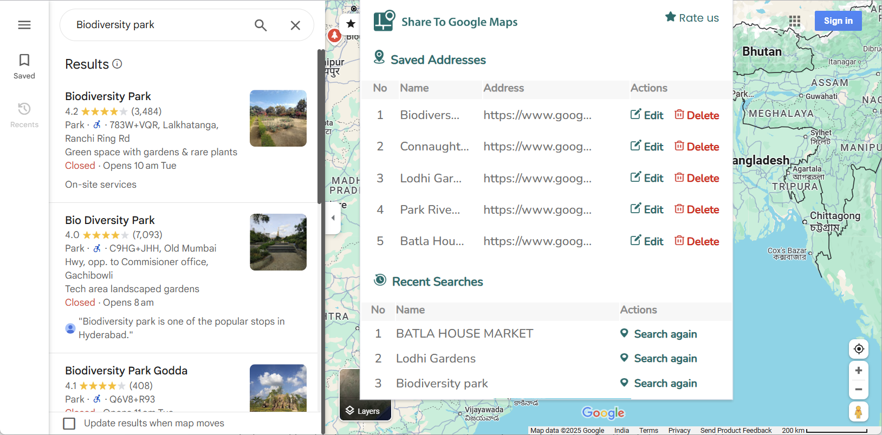This screenshot has height=435, width=882.
Task: Open the Google apps grid
Action: point(795,21)
